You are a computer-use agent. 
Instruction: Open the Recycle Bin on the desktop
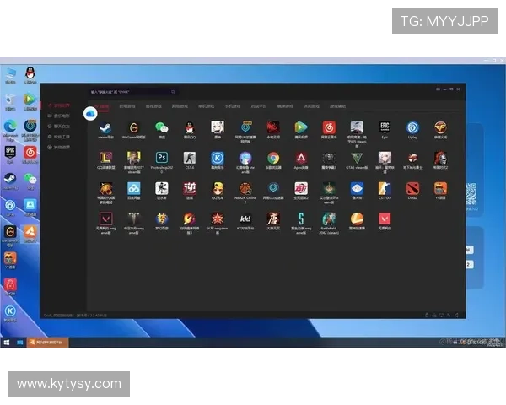10,102
